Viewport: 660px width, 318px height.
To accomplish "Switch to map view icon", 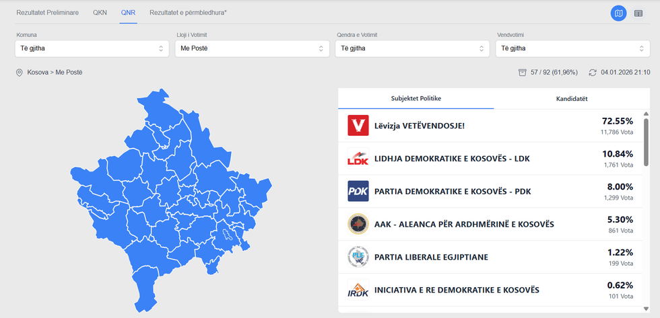I will click(x=618, y=13).
